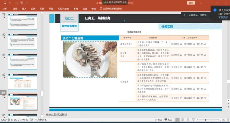The image size is (230, 123).
Task: Check 做不好 in 展示整形鱼 row
Action: tap(205, 55)
